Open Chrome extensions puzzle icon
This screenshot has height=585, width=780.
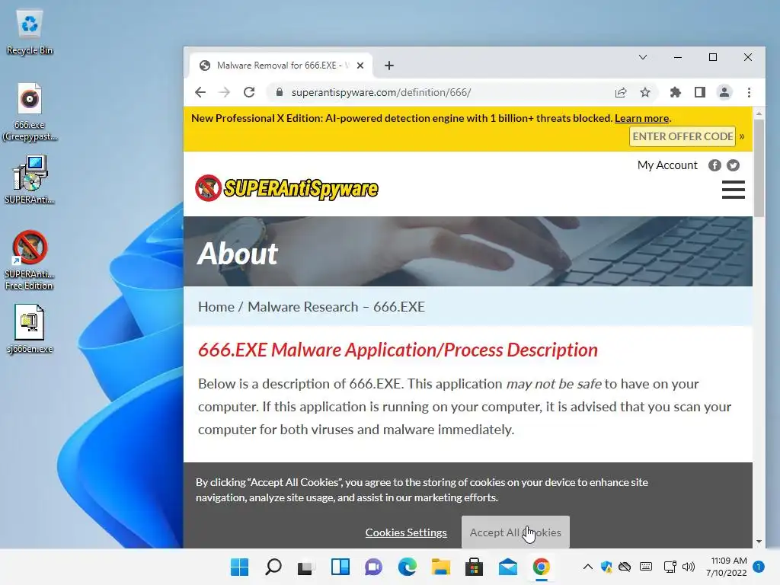pyautogui.click(x=675, y=92)
